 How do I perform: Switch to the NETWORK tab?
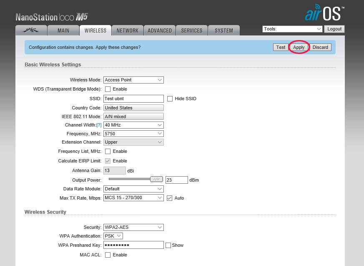coord(128,30)
